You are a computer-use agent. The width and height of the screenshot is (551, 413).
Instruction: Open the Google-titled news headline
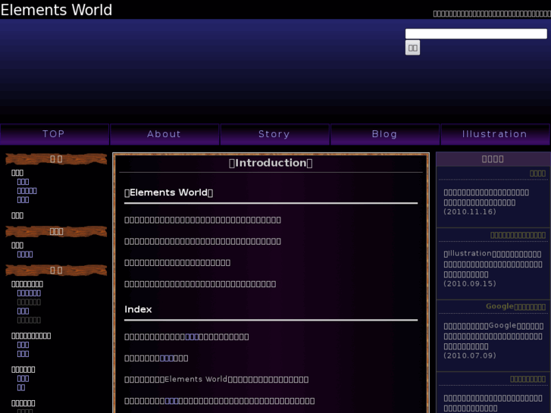click(515, 306)
